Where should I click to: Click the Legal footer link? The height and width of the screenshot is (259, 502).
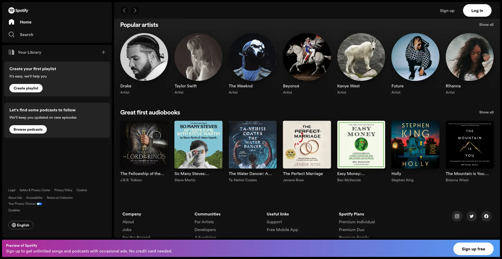click(12, 190)
